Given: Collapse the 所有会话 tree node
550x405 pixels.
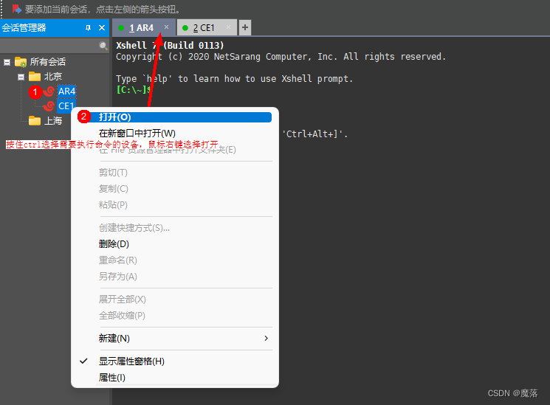Looking at the screenshot, I should (x=7, y=62).
